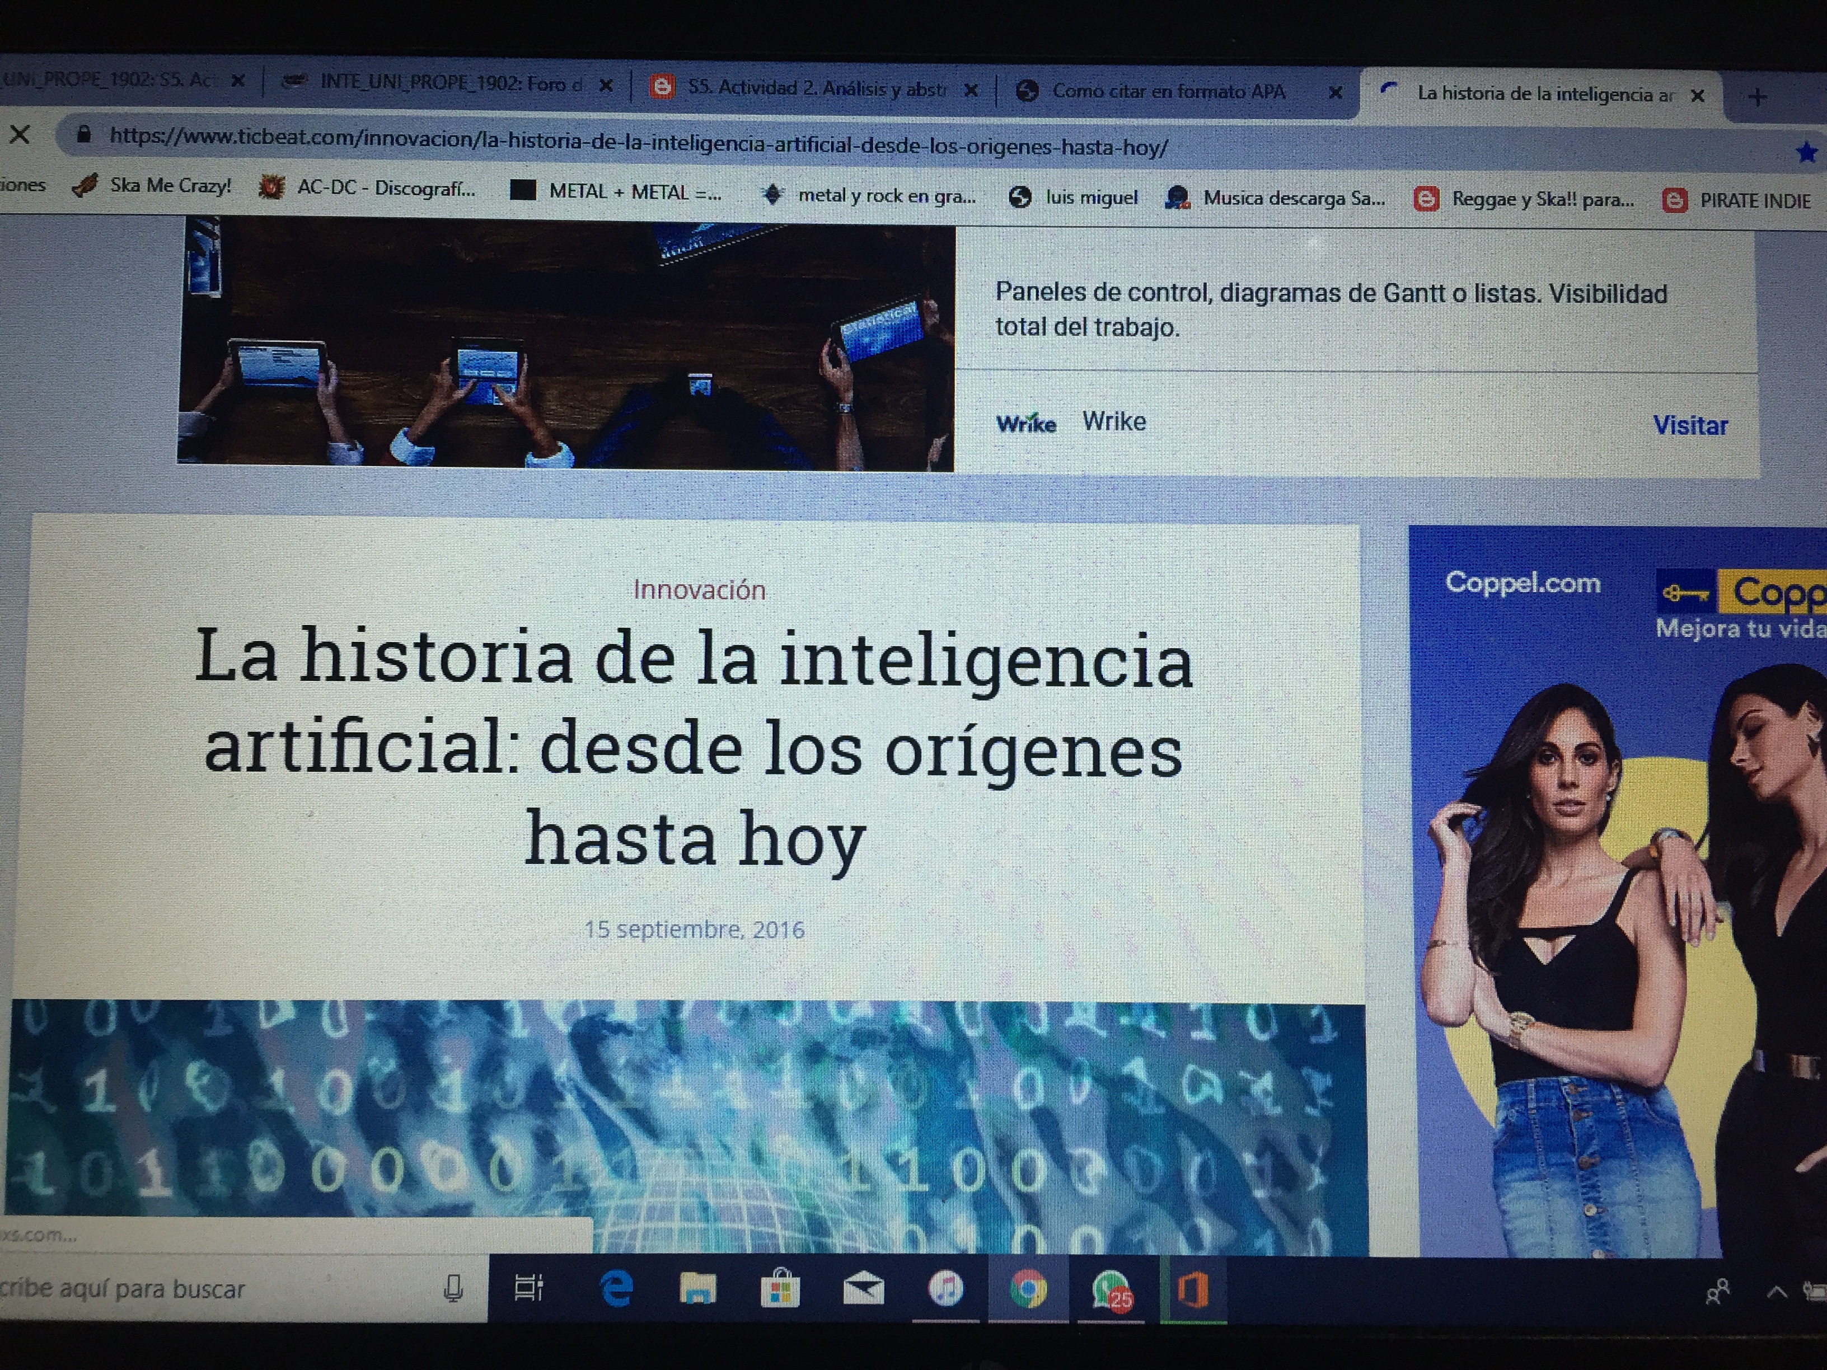Click the bookmark star icon in the address bar
The height and width of the screenshot is (1370, 1827).
tap(1806, 151)
